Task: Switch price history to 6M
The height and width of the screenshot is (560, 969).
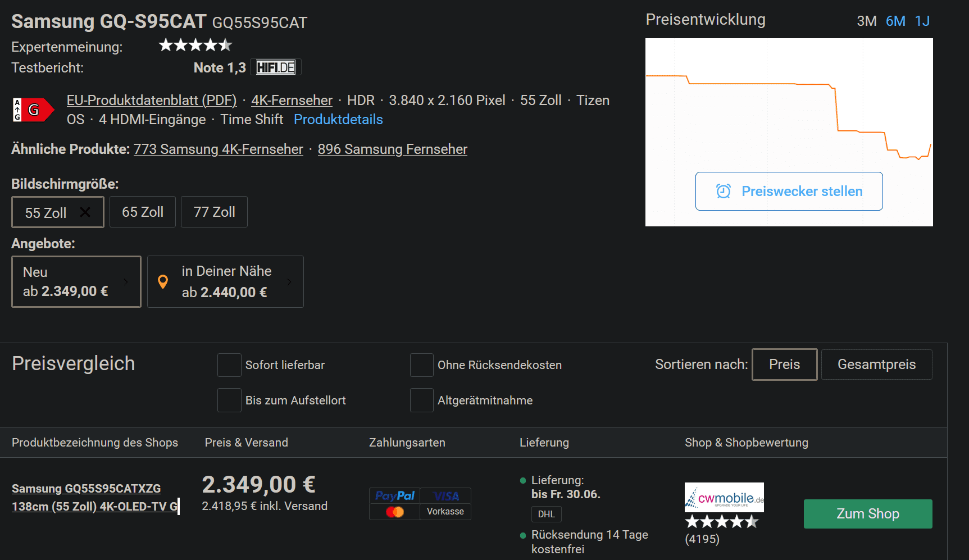Action: point(895,21)
